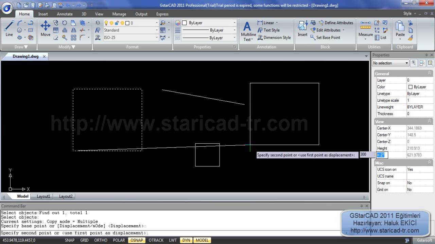Click Set Base Point button
Viewport: 435px width, 244px height.
[x=325, y=38]
